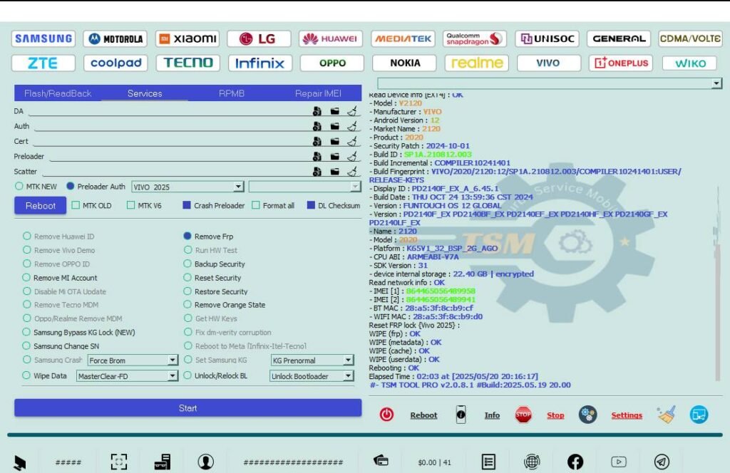This screenshot has width=730, height=473.
Task: Select the Coolpad brand logo
Action: pyautogui.click(x=115, y=63)
